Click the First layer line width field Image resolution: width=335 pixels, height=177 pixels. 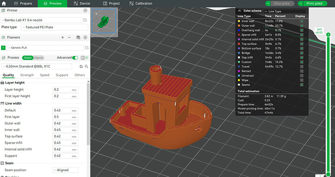(x=65, y=117)
